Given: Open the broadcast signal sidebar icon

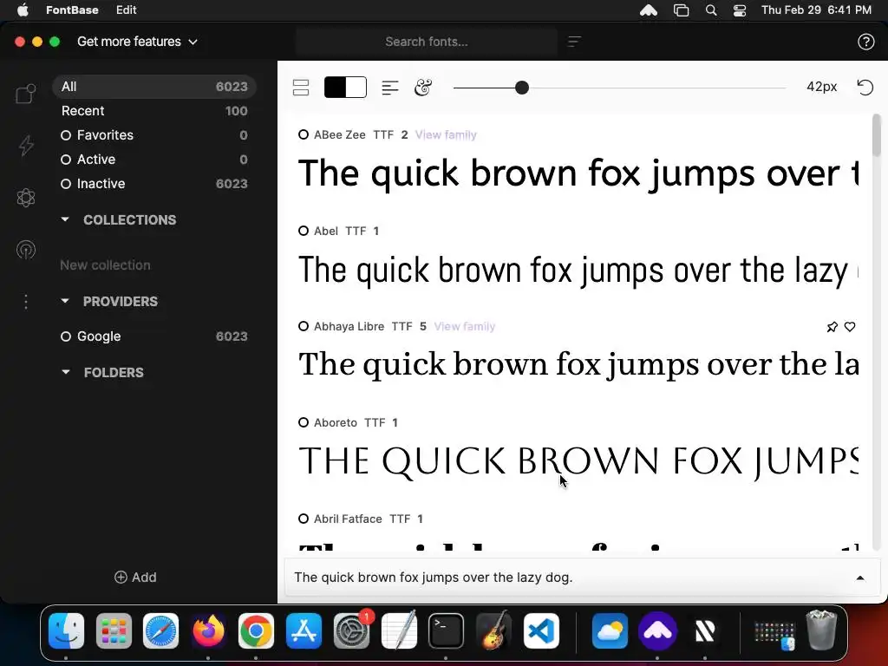Looking at the screenshot, I should [26, 250].
